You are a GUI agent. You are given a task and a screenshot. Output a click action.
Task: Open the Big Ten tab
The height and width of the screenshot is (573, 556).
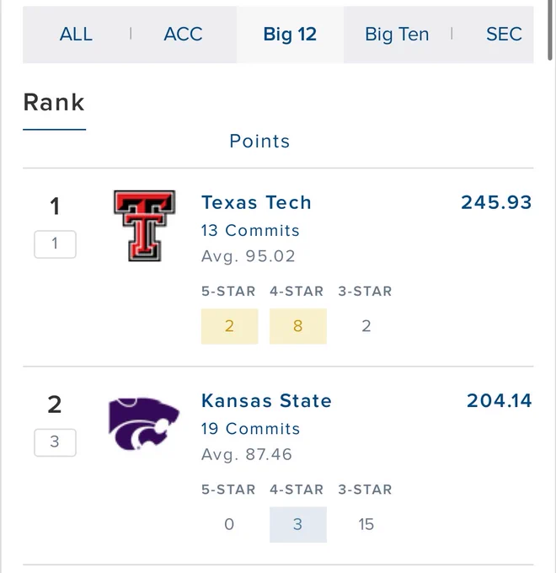(x=397, y=35)
